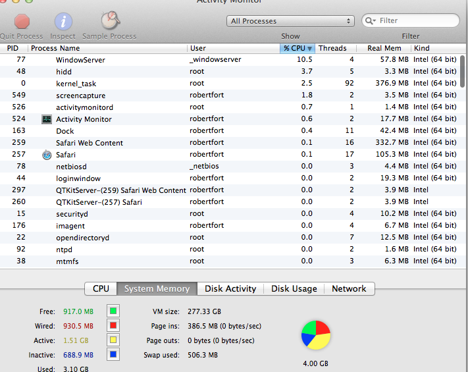Click the memory usage pie chart
The height and width of the screenshot is (372, 468).
(x=316, y=335)
